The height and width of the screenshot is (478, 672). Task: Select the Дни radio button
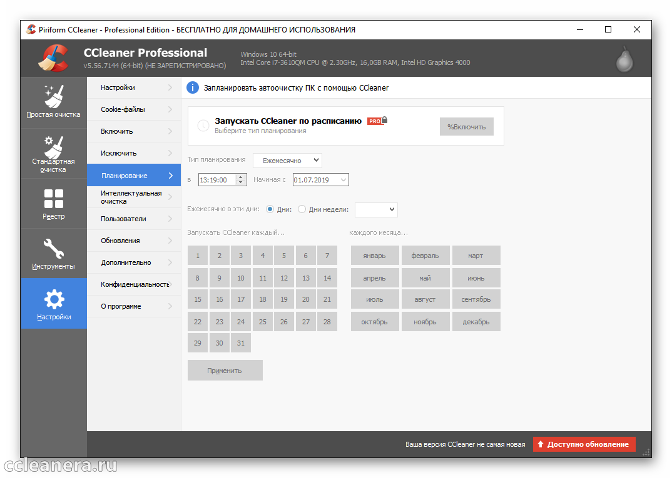[270, 209]
